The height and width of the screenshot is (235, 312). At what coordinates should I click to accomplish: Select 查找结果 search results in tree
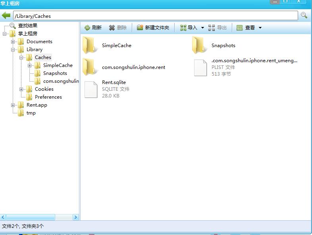28,25
